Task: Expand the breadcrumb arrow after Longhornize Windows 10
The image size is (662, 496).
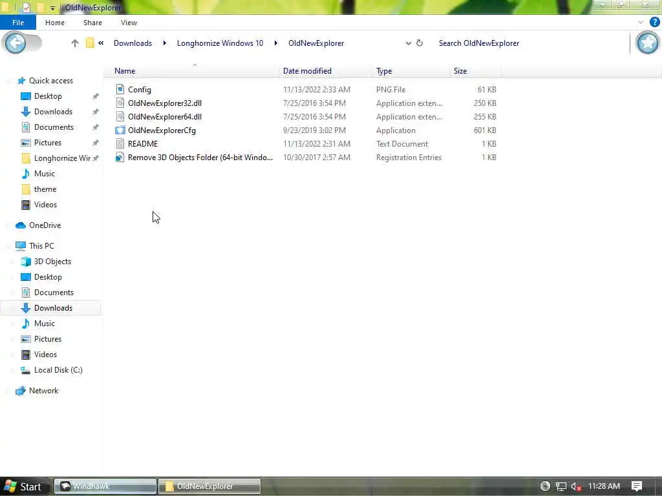Action: (x=275, y=43)
